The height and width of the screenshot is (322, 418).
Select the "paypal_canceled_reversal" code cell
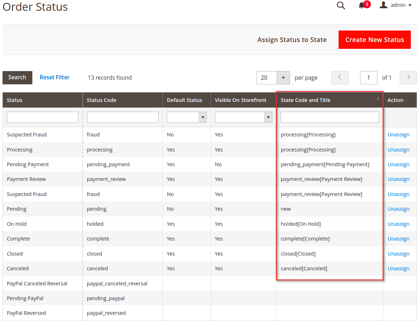[x=117, y=284]
